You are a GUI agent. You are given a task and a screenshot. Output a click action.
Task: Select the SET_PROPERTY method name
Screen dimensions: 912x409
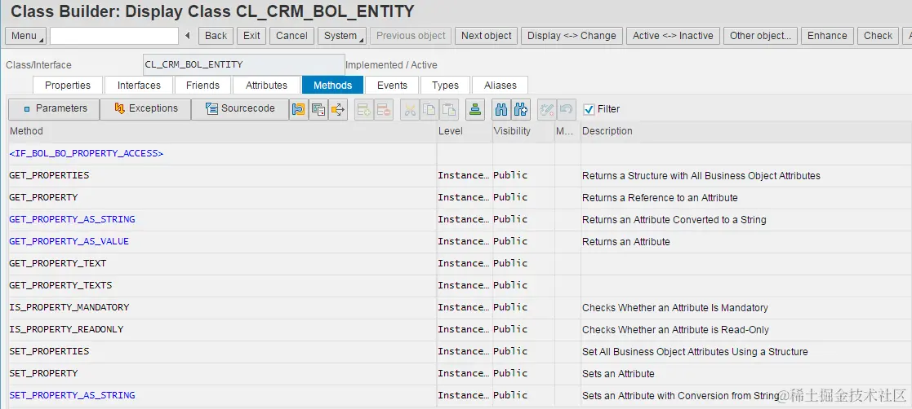pyautogui.click(x=43, y=374)
